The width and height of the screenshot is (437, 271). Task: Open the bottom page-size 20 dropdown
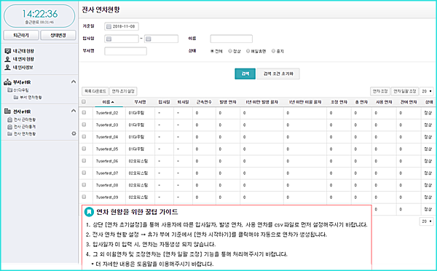click(x=427, y=221)
